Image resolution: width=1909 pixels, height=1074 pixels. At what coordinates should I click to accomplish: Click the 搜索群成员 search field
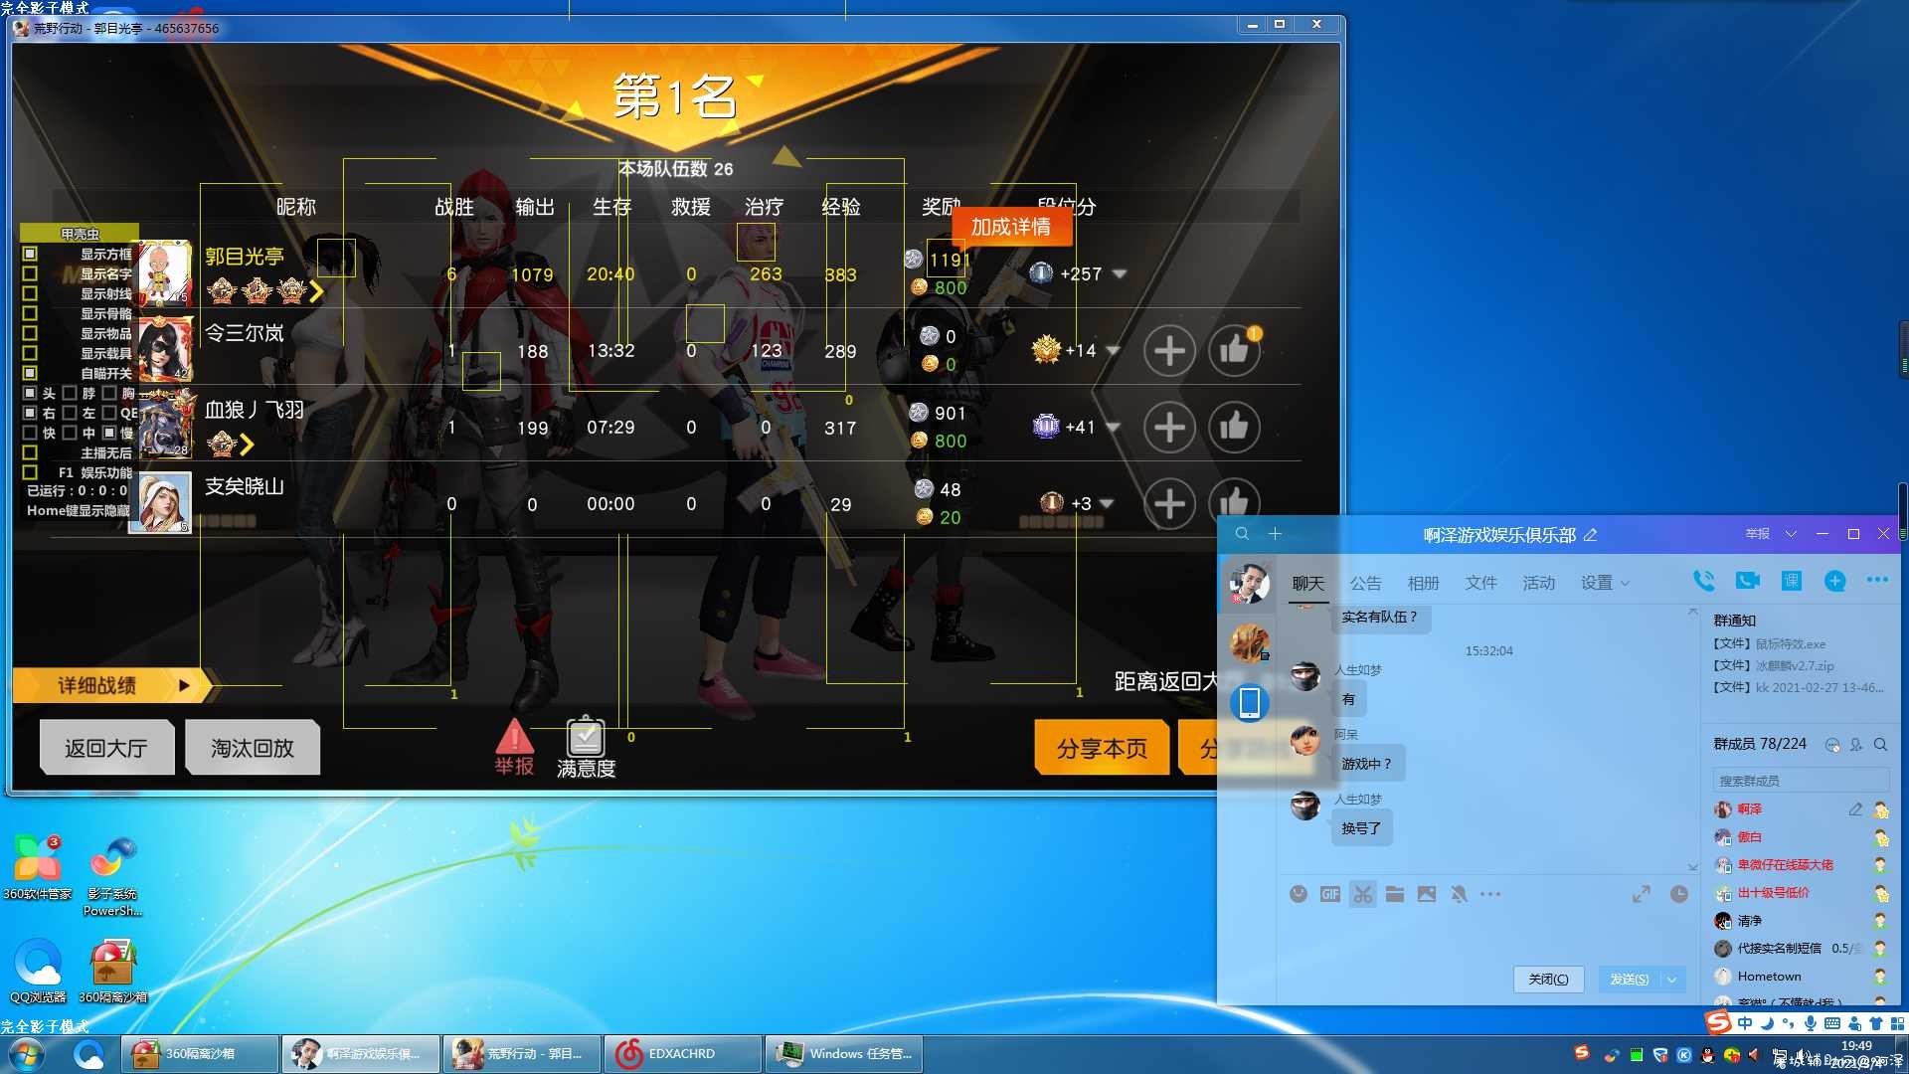tap(1800, 781)
